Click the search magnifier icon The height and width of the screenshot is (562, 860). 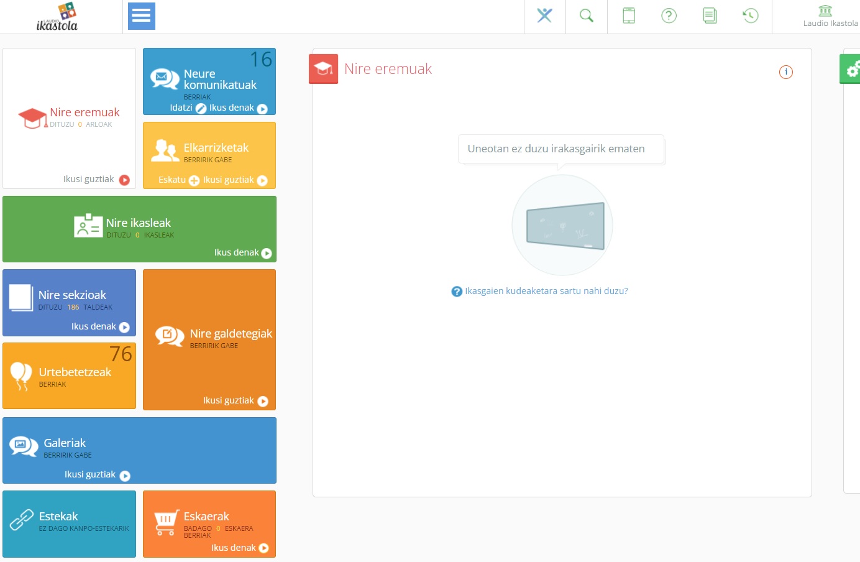click(x=586, y=16)
